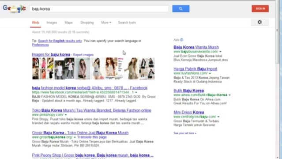Open first image thumbnail collage of outfits
This screenshot has height=159, width=282.
[x=43, y=68]
